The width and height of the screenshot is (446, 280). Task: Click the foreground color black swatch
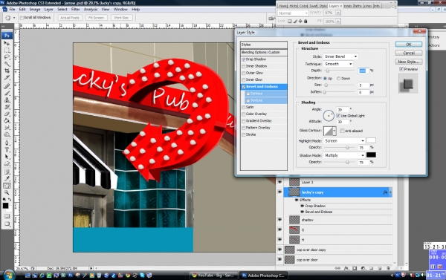tap(5, 205)
